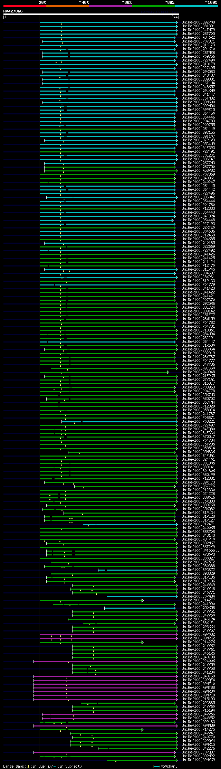This screenshot has height=769, width=221.
Task: Select label UniRef100_P12329
Action: (198, 406)
